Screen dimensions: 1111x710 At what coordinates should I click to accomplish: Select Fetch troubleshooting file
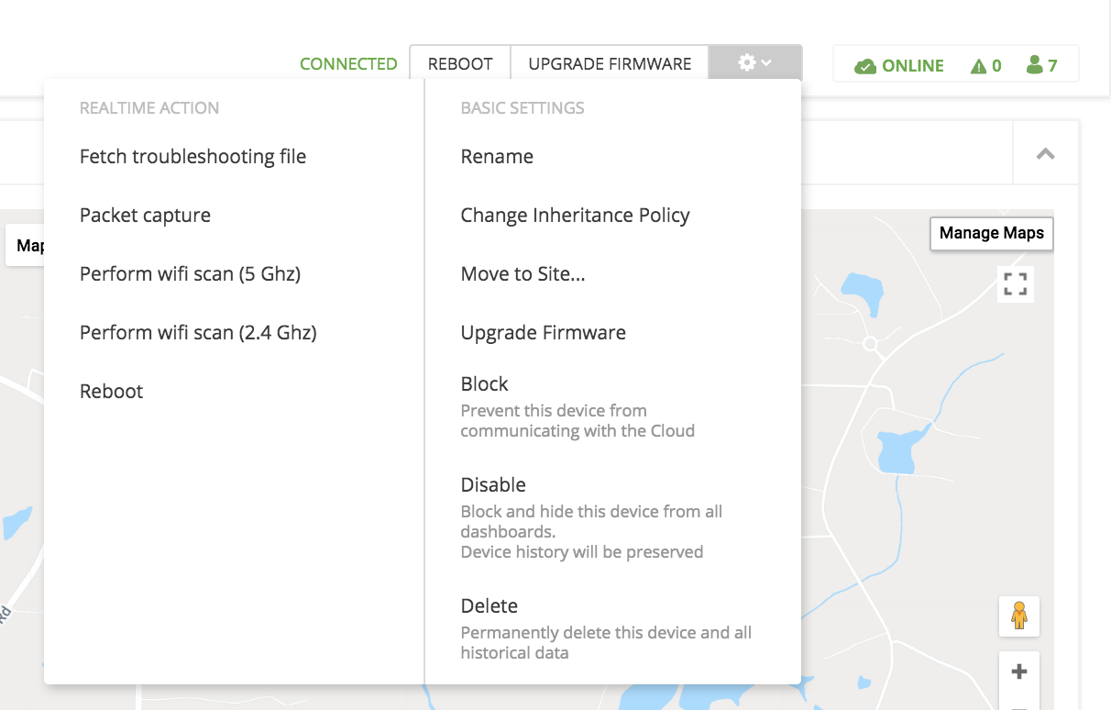(193, 157)
